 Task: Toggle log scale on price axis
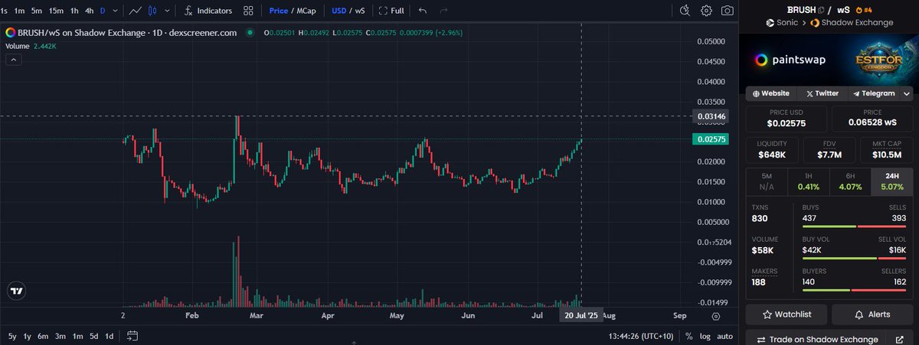[x=705, y=336]
